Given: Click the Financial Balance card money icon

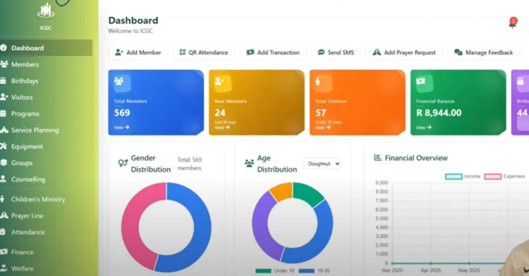Looking at the screenshot, I should [421, 82].
